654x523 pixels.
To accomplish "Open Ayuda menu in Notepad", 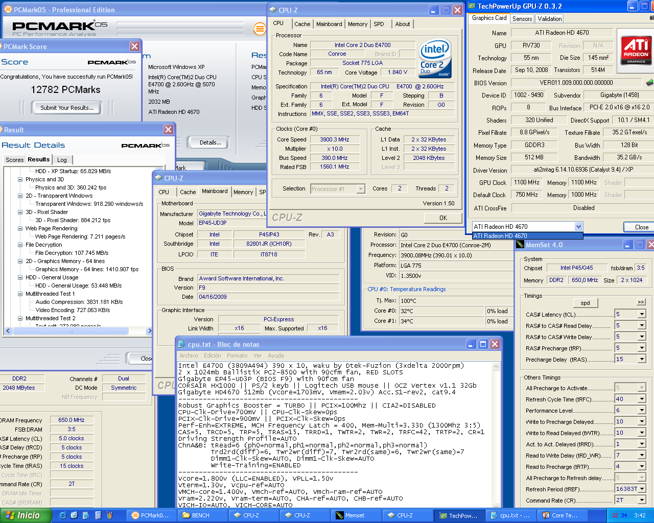I will coord(276,355).
